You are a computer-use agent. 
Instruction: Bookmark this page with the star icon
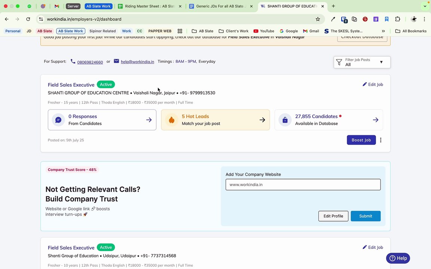pos(318,19)
